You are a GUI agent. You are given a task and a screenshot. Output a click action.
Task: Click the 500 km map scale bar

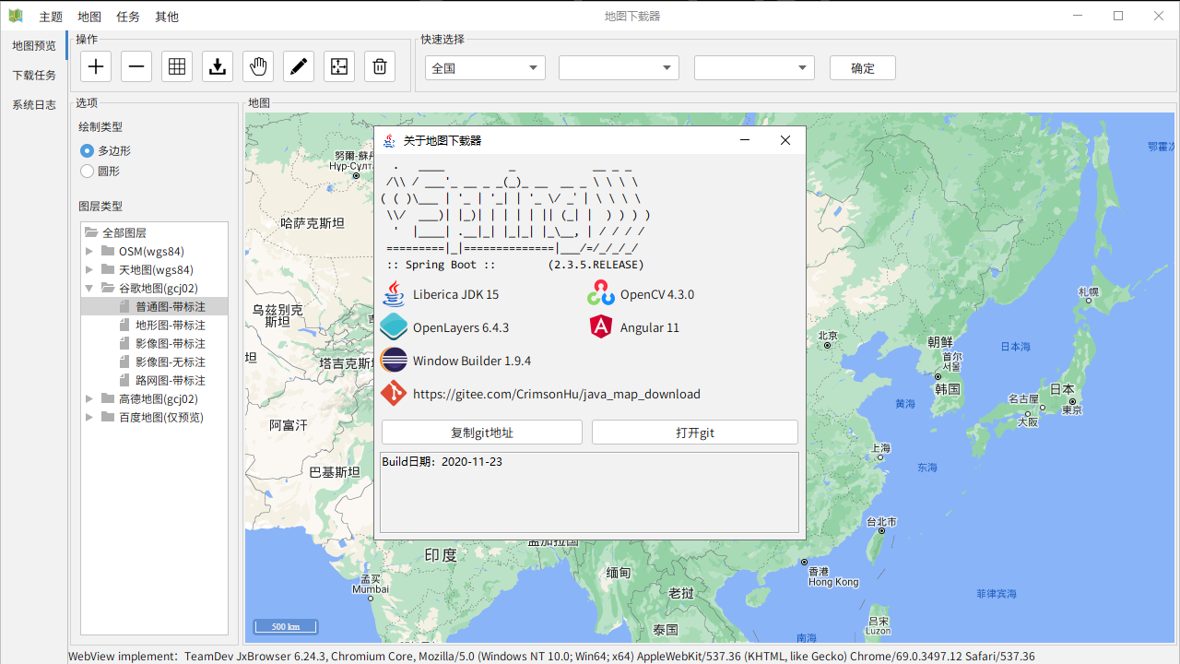[286, 627]
